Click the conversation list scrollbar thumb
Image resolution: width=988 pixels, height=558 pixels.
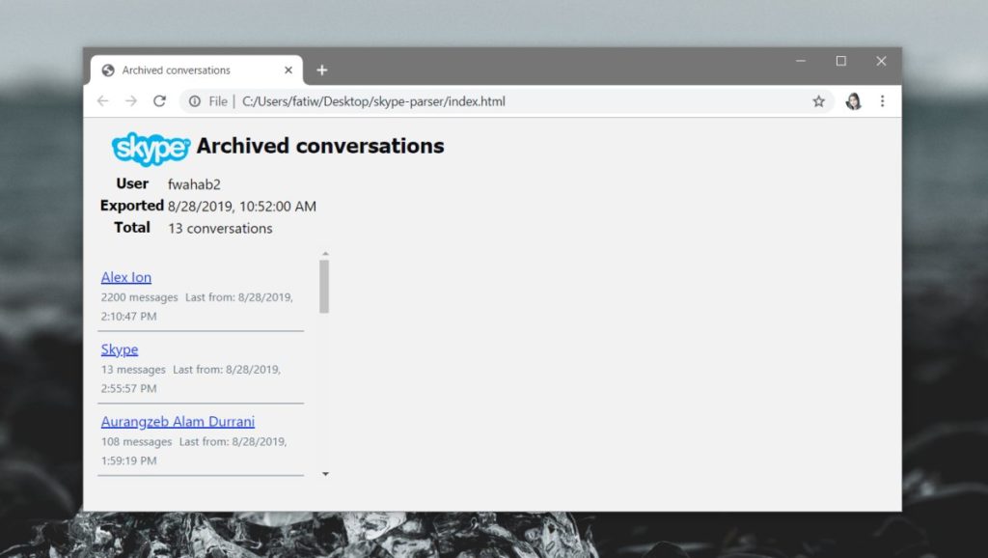(x=325, y=290)
